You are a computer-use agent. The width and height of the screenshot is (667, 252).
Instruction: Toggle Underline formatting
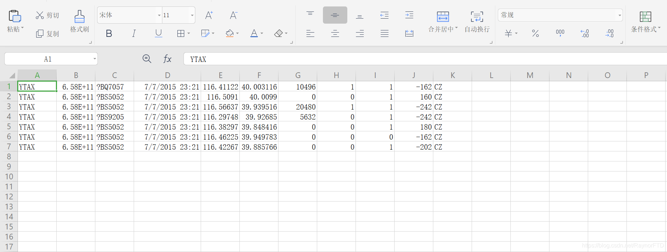pyautogui.click(x=158, y=33)
